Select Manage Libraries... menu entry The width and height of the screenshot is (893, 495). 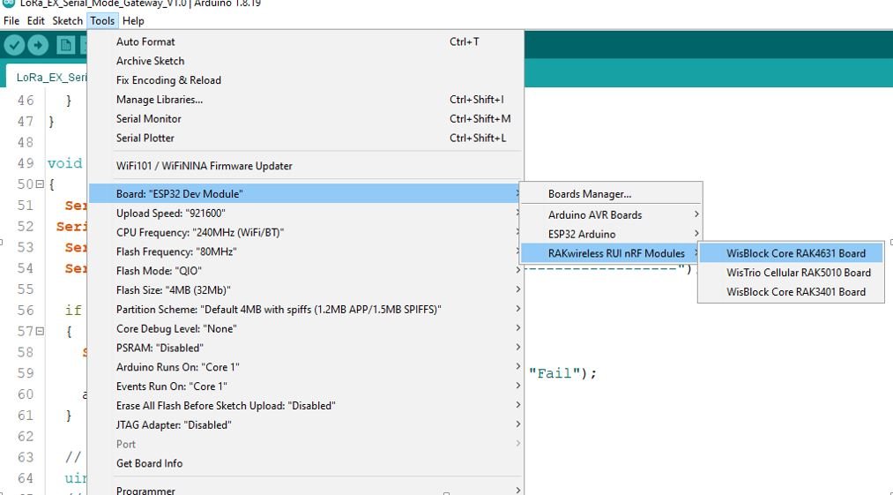pos(160,100)
